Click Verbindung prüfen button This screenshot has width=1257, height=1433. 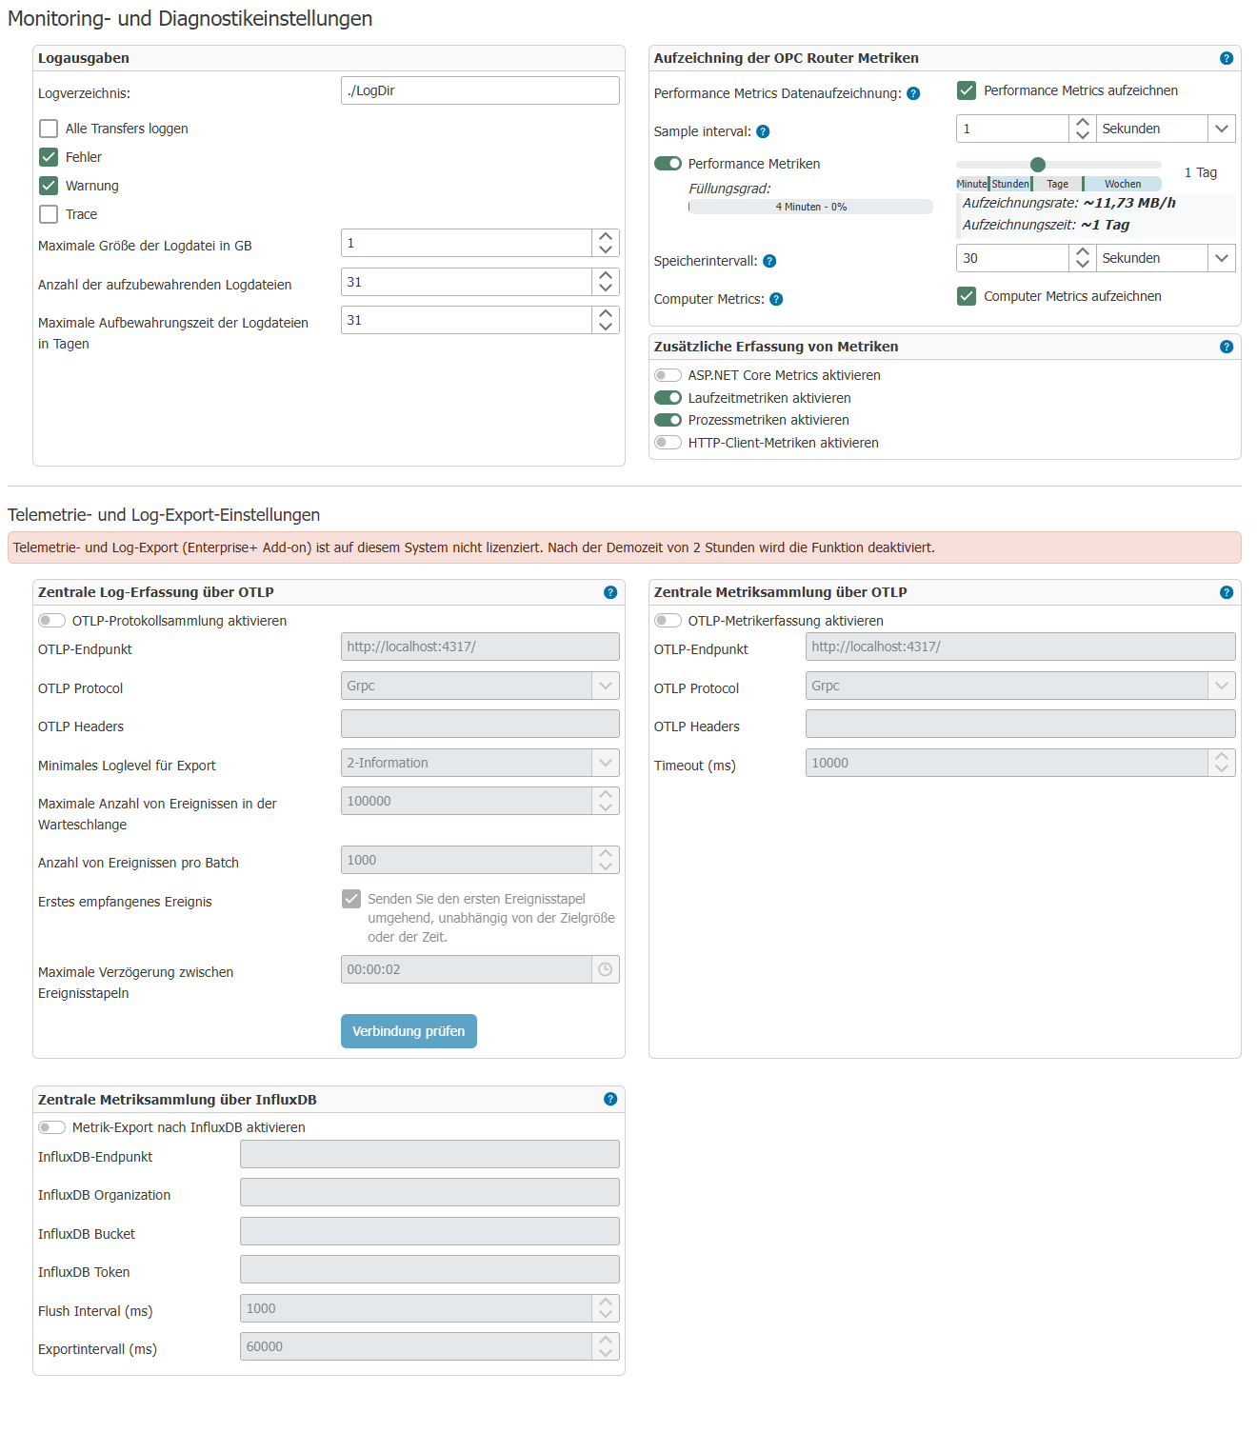409,1031
